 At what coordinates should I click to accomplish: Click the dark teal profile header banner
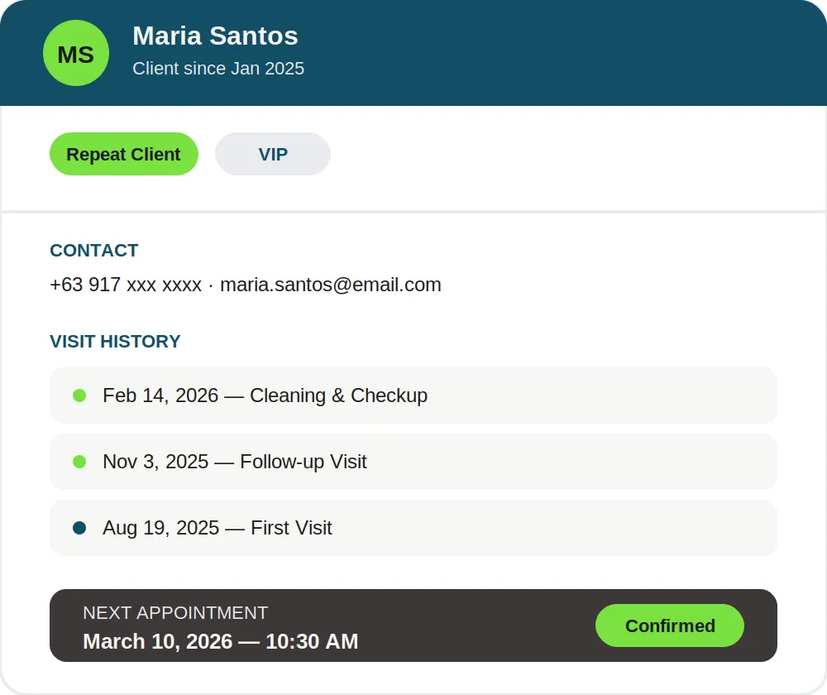[x=413, y=53]
